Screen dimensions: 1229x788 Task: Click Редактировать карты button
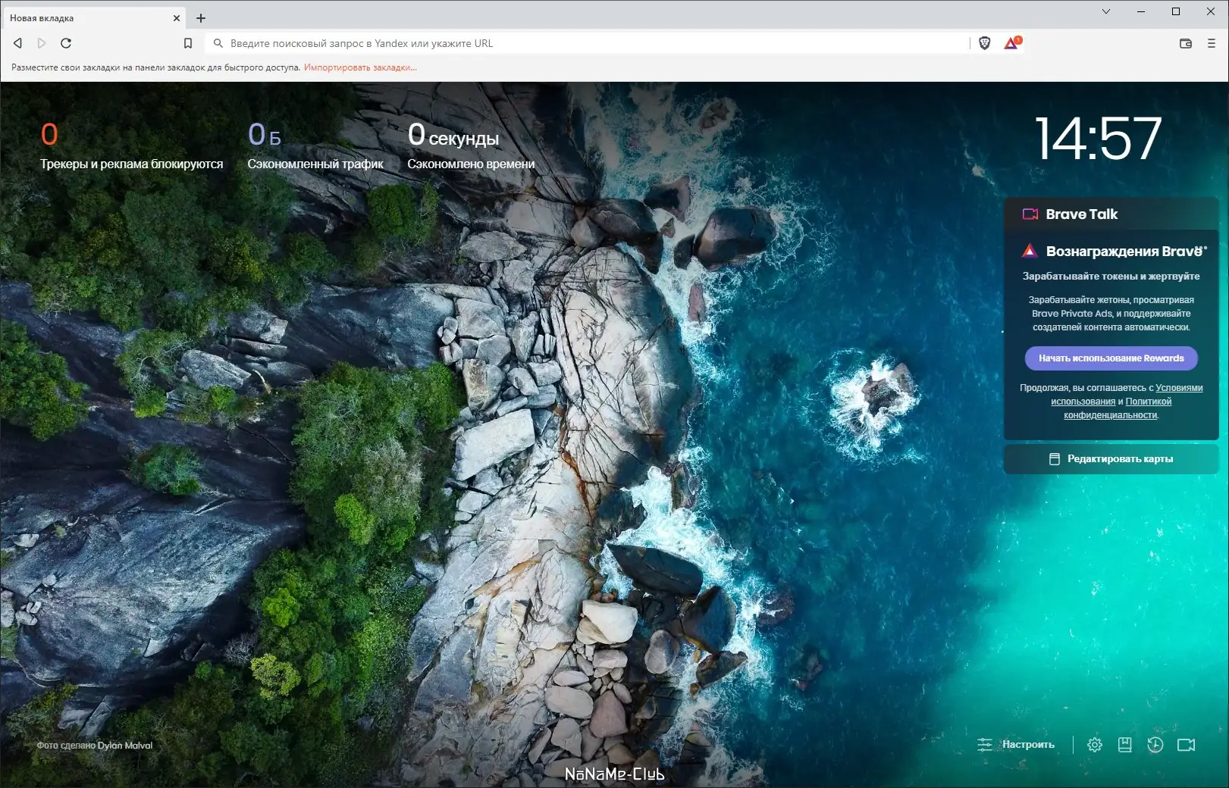pyautogui.click(x=1111, y=459)
